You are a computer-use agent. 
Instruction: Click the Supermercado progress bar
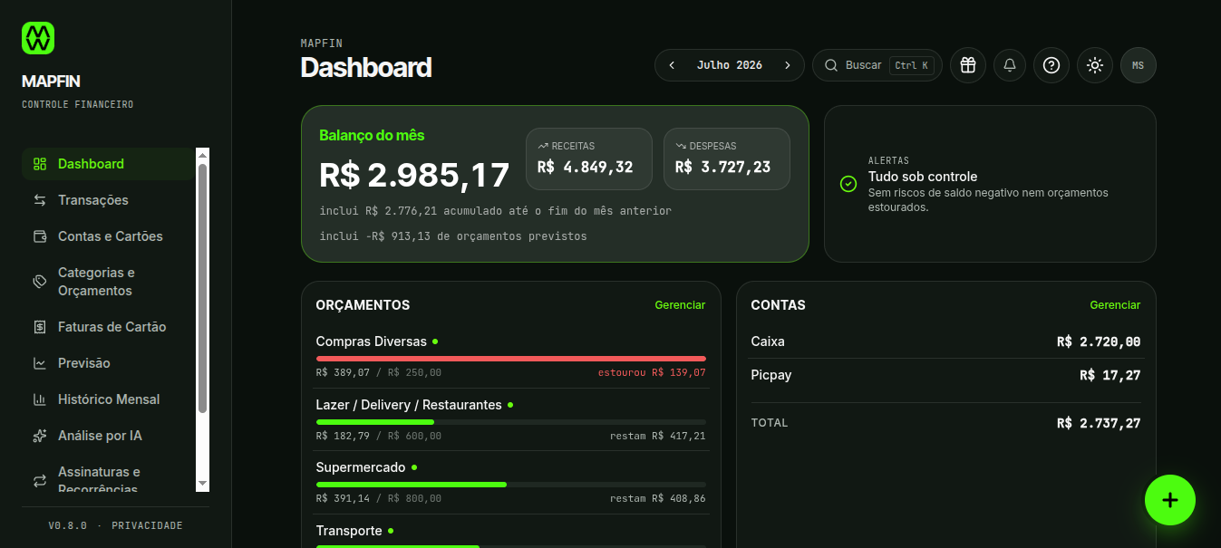511,485
